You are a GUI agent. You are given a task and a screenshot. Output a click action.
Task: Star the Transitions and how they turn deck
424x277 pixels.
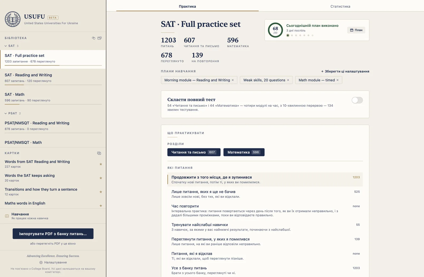(x=101, y=192)
